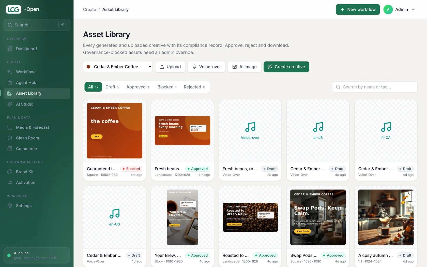Viewport: 427px width, 267px height.
Task: Click the AI online status panel
Action: pos(37,255)
